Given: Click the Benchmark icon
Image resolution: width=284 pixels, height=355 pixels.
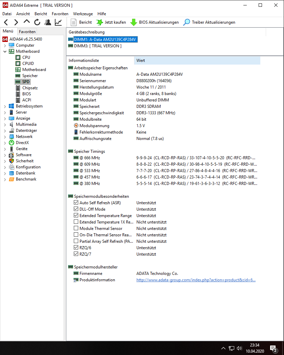Looking at the screenshot, I should [x=11, y=179].
